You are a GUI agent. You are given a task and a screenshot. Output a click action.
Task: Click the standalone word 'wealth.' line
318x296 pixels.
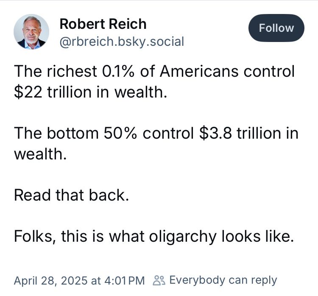coord(40,154)
